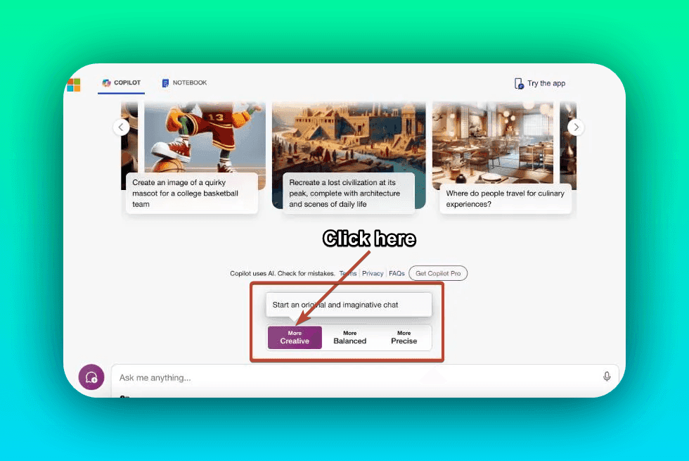The image size is (689, 461).
Task: Pick the culinary experiences travel prompt
Action: coord(505,198)
